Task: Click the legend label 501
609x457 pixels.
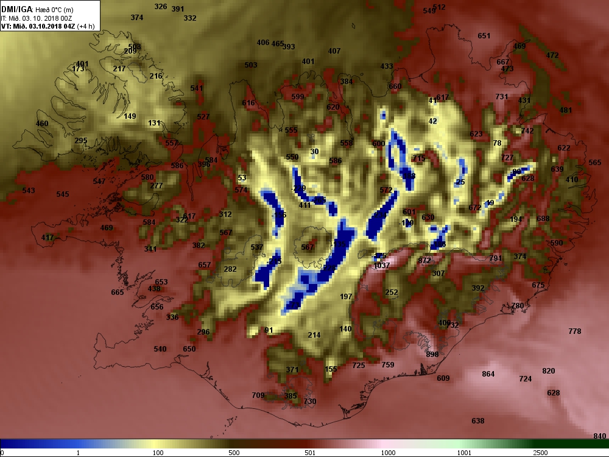Action: [310, 453]
